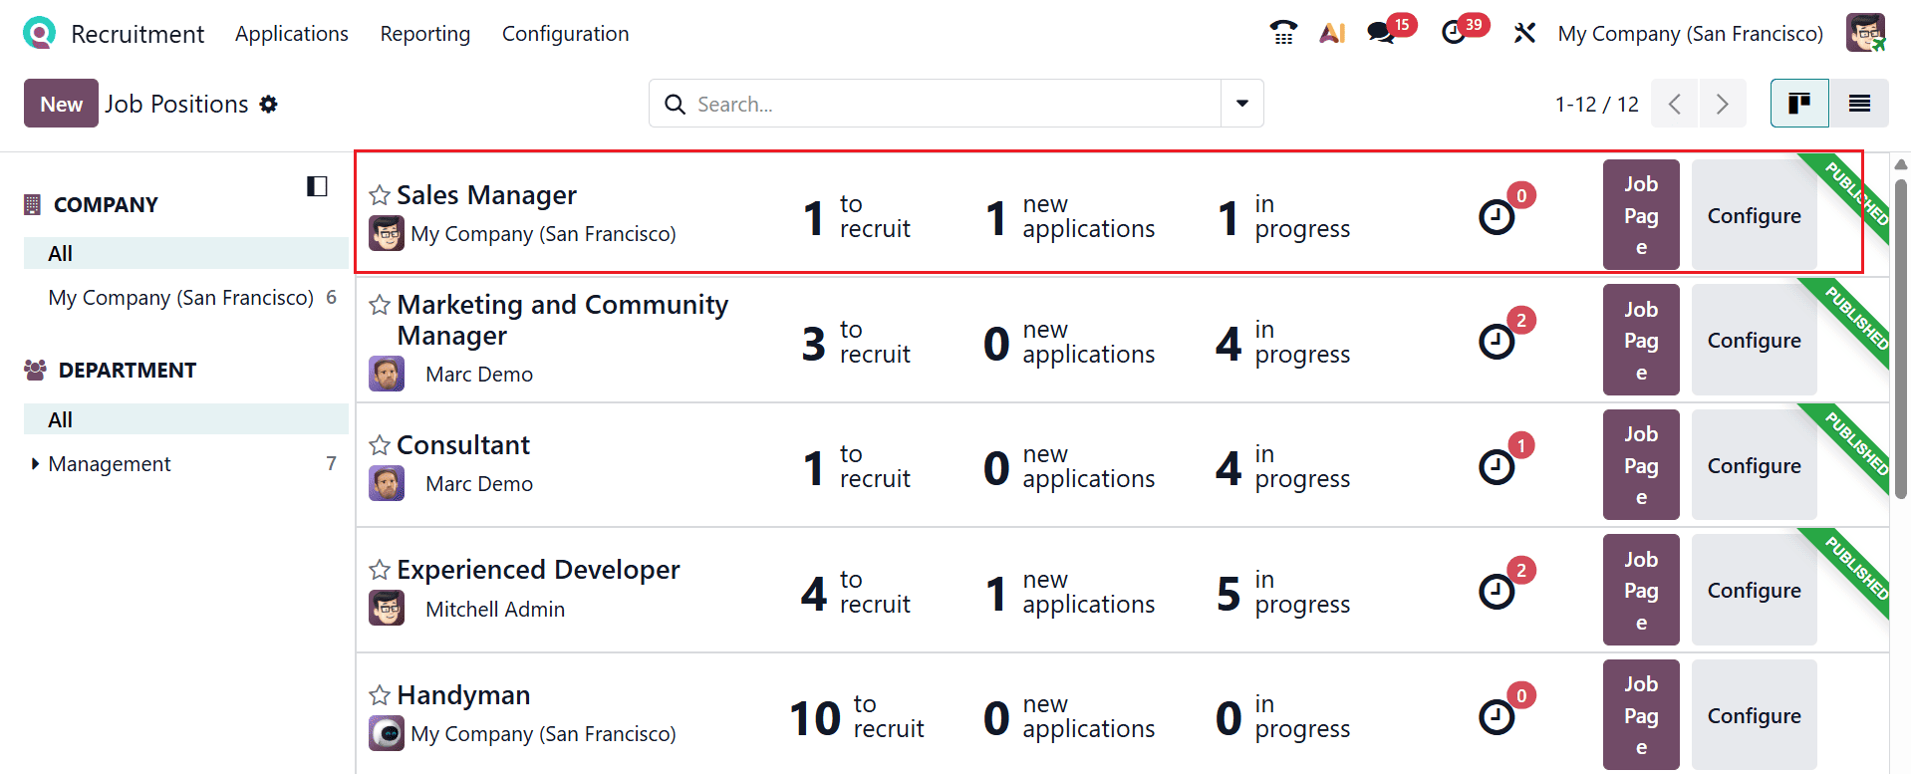Open Experienced Developer job title
This screenshot has width=1911, height=774.
tap(538, 570)
